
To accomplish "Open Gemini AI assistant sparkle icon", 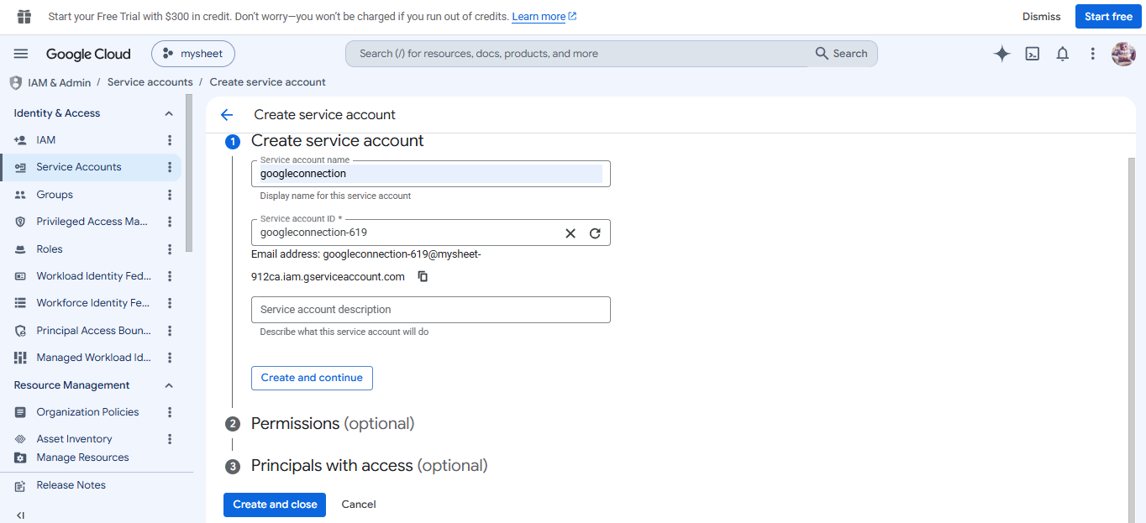I will tap(1001, 54).
